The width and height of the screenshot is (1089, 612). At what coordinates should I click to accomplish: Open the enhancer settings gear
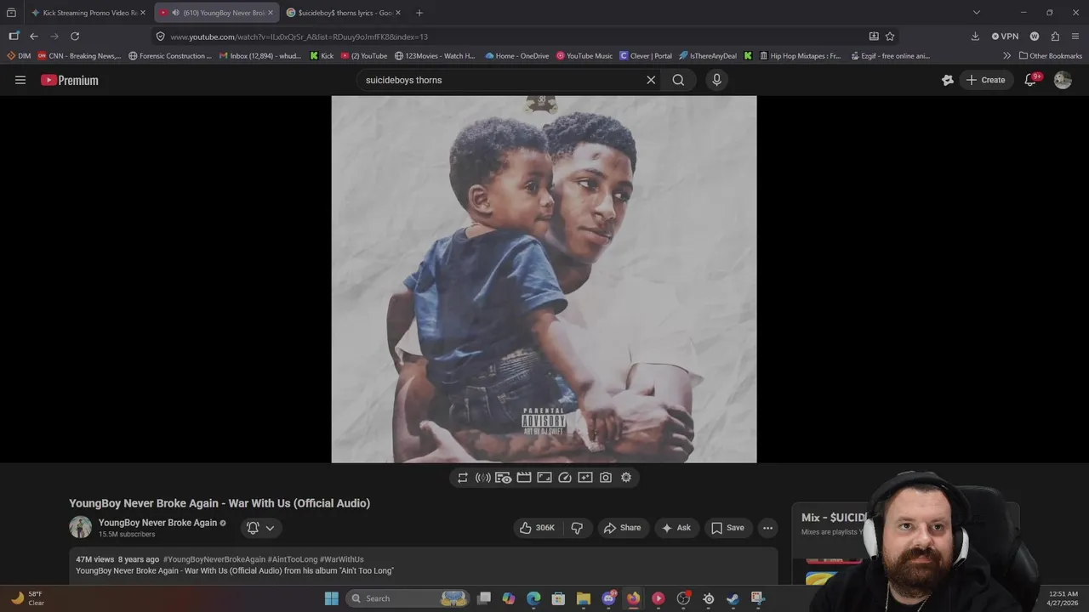[x=626, y=478]
